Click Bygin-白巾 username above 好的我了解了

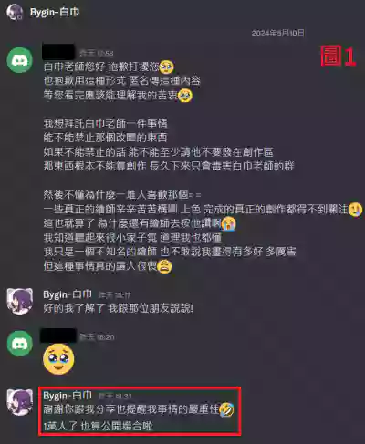coord(68,294)
